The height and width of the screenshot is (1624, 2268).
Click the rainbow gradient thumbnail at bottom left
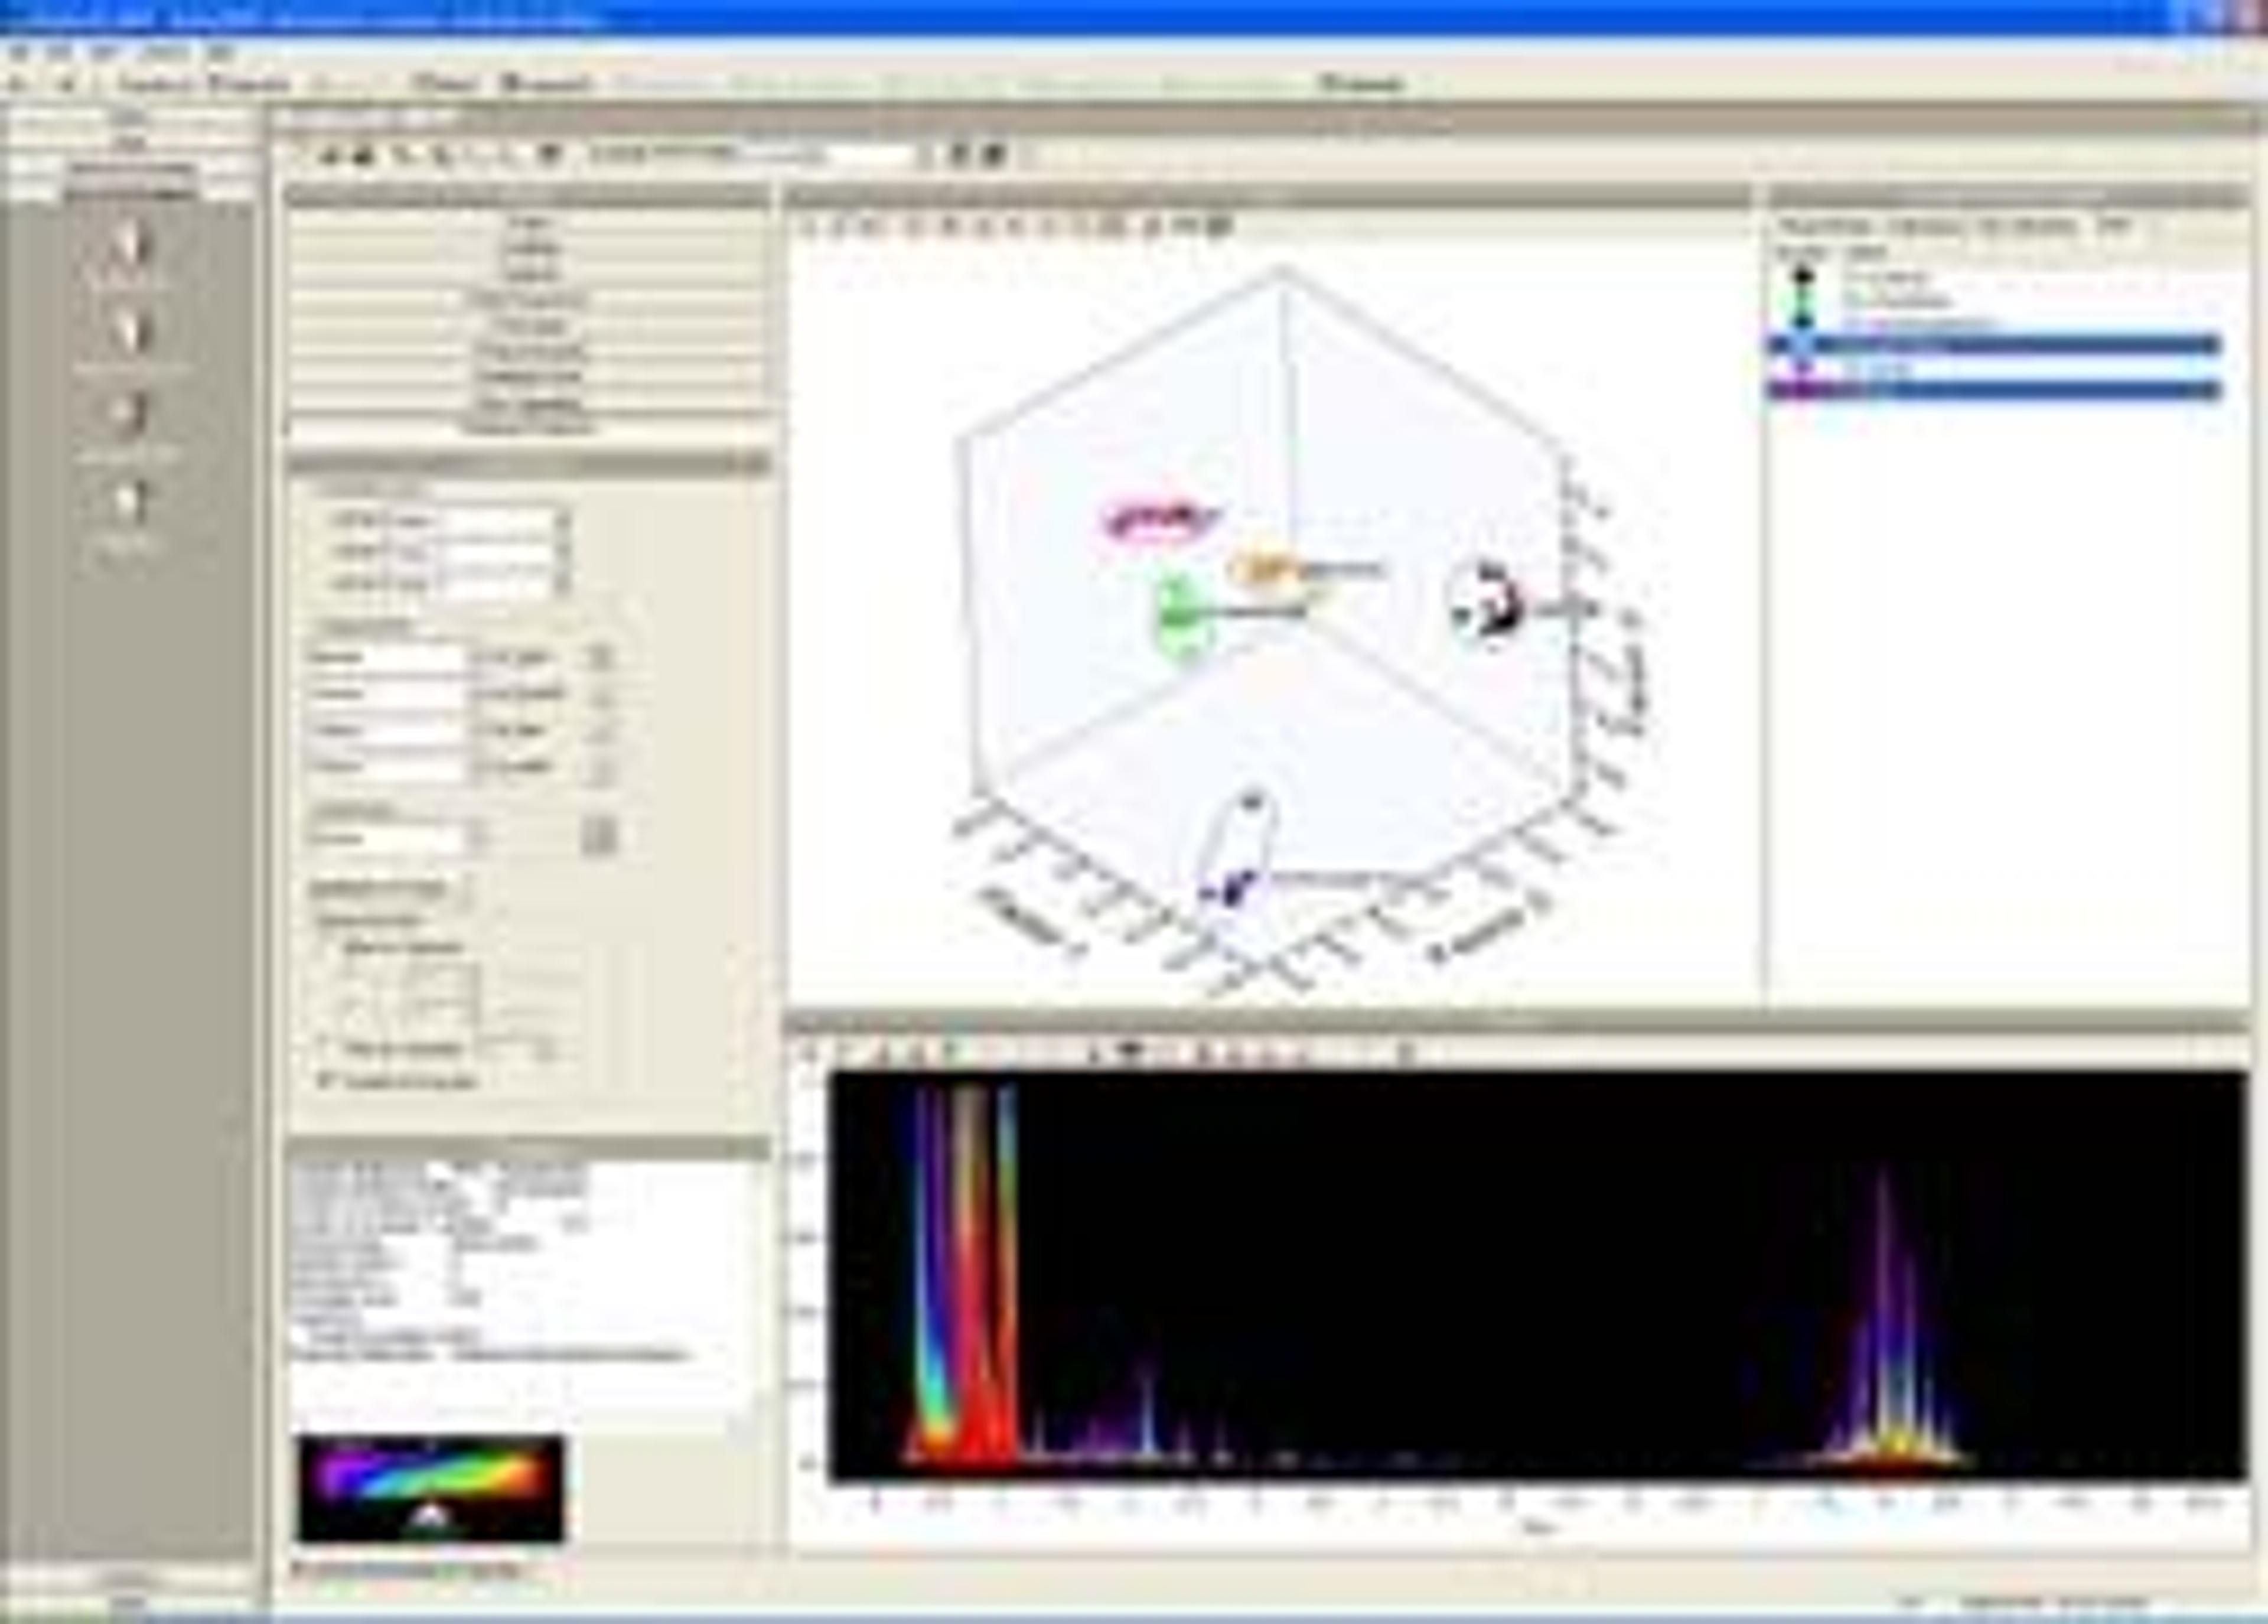click(x=431, y=1488)
